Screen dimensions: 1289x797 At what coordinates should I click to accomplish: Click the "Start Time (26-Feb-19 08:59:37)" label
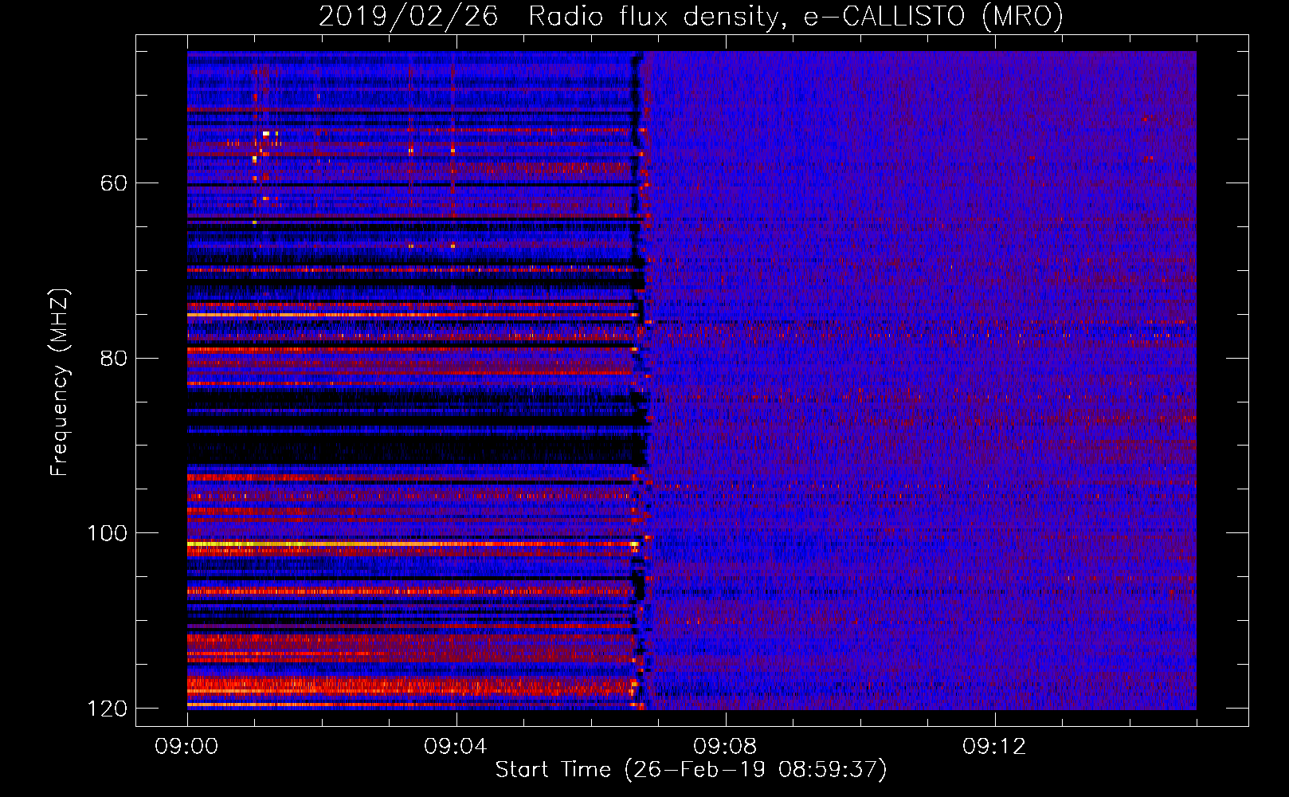691,770
